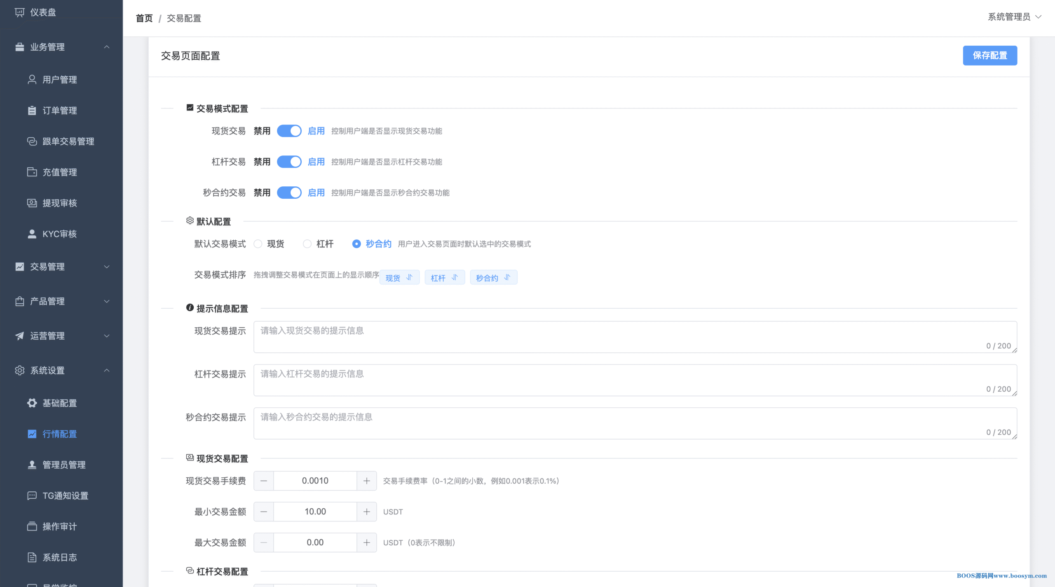1055x587 pixels.
Task: Click the withdrawal review icon
Action: coord(32,203)
